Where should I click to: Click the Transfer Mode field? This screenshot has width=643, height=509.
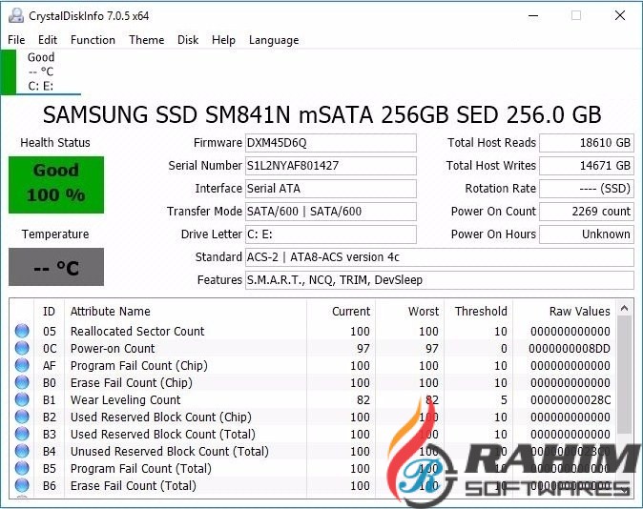(331, 212)
